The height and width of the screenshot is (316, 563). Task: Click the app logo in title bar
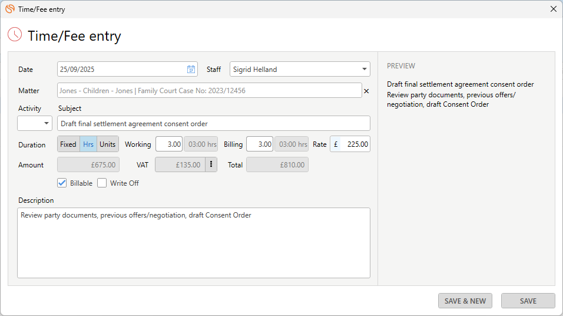[9, 9]
